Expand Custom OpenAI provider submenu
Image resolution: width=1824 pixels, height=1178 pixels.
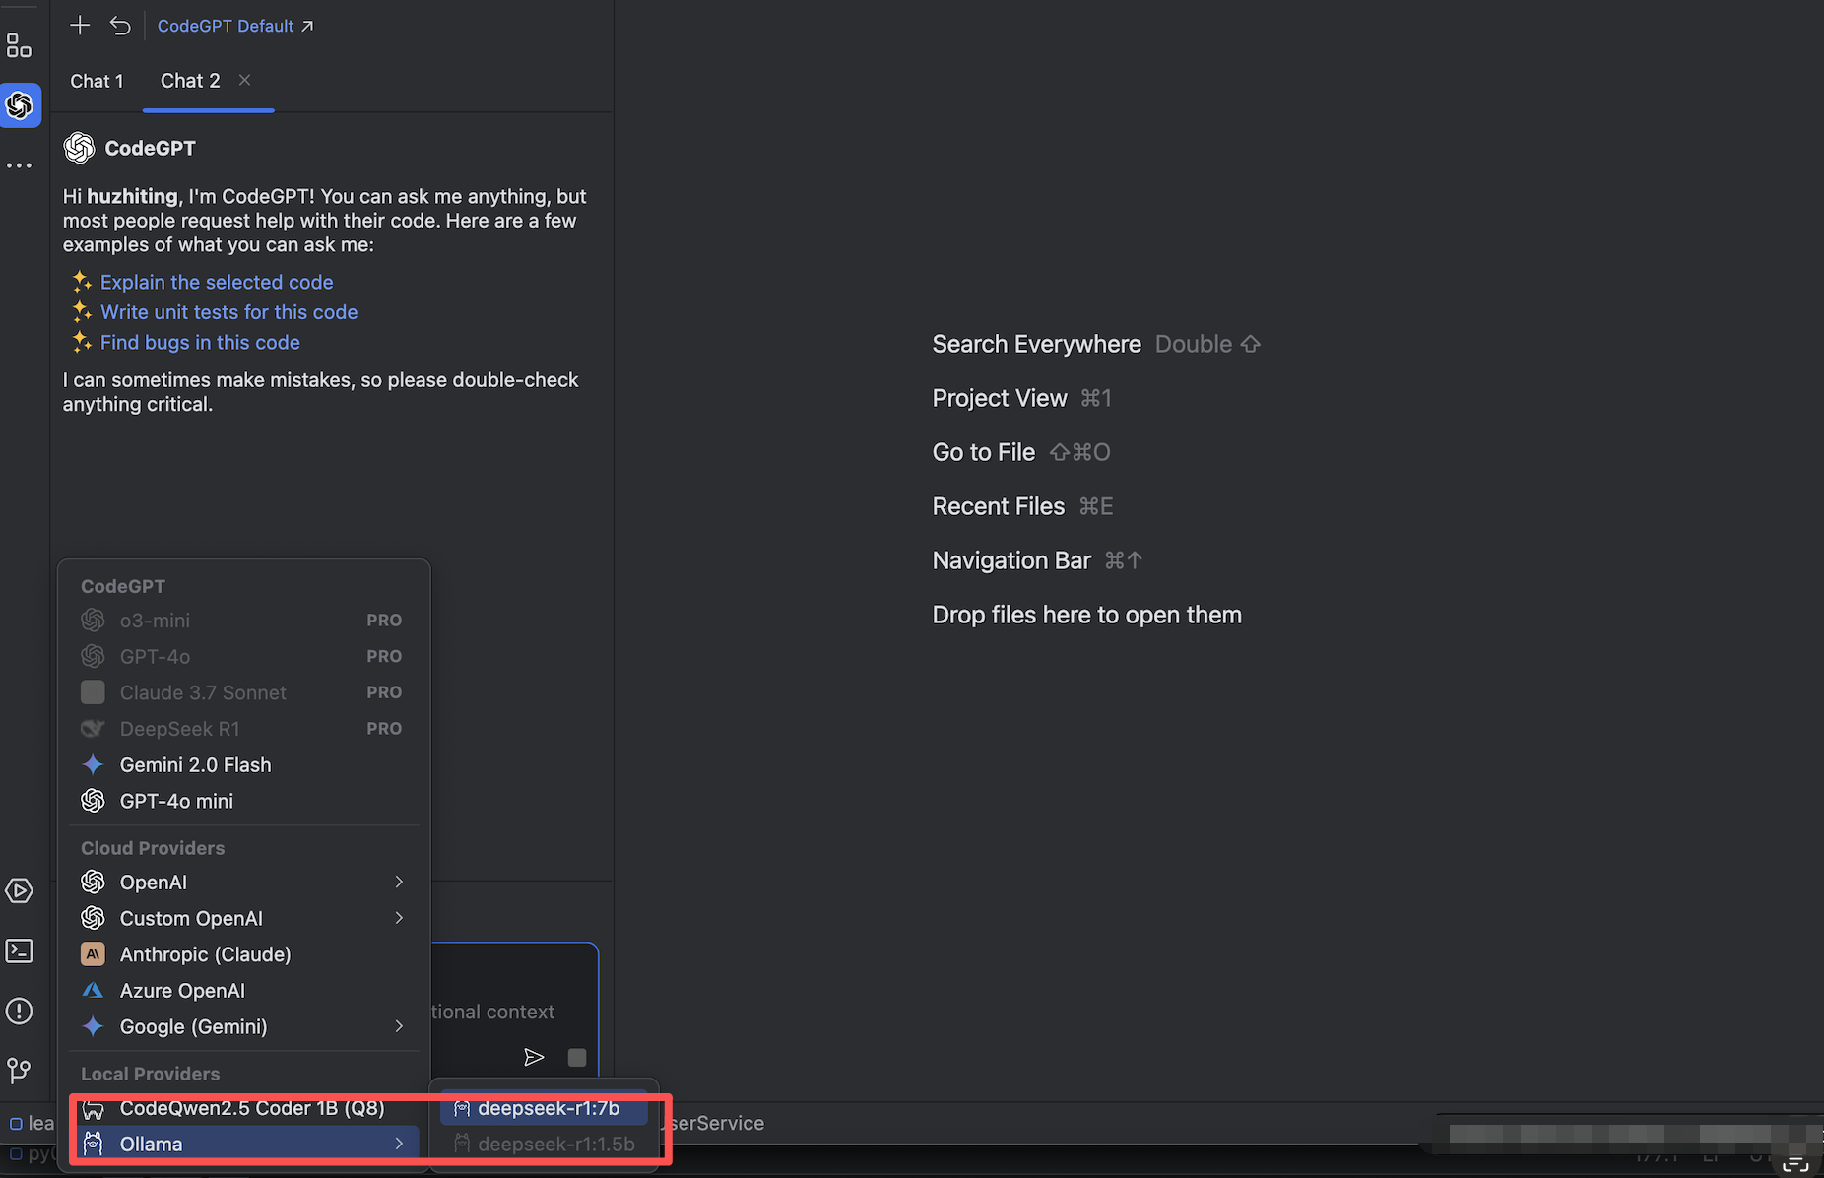(x=243, y=918)
